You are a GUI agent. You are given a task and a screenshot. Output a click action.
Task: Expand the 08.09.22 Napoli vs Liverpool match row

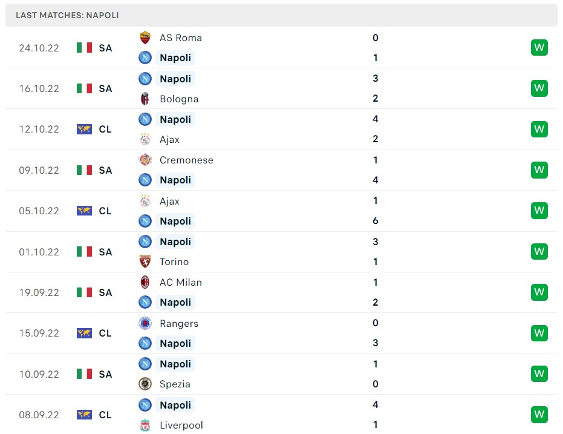coord(281,415)
